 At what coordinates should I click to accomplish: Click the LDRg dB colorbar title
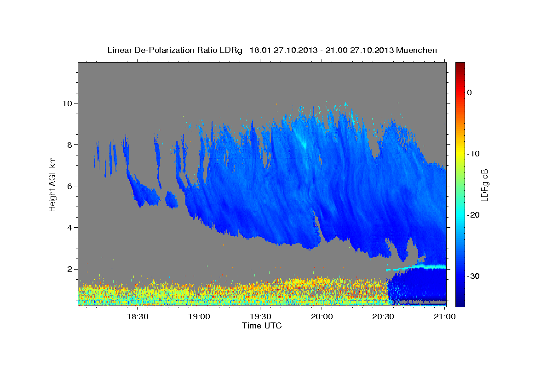click(x=484, y=184)
